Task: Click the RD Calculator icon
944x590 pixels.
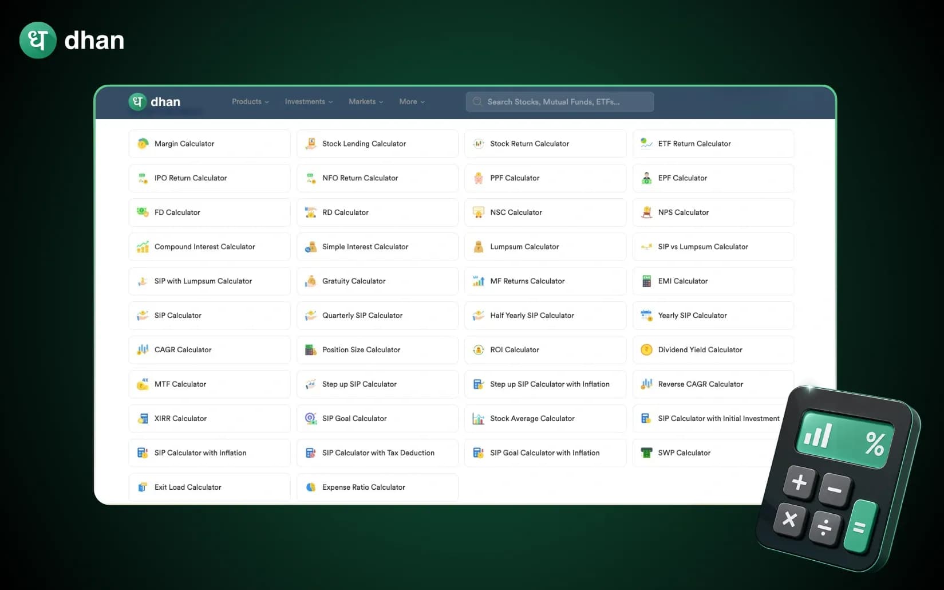Action: [x=311, y=213]
